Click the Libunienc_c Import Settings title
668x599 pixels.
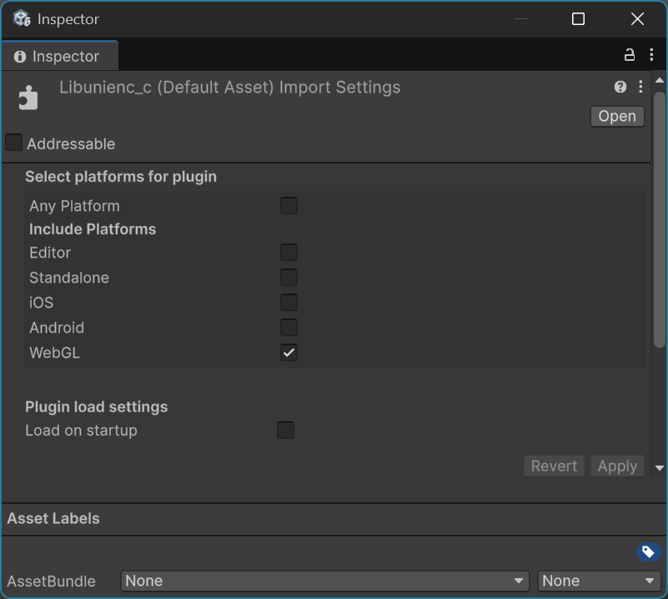pos(229,88)
